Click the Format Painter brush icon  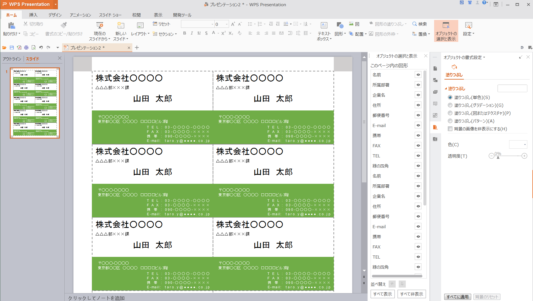(x=64, y=25)
